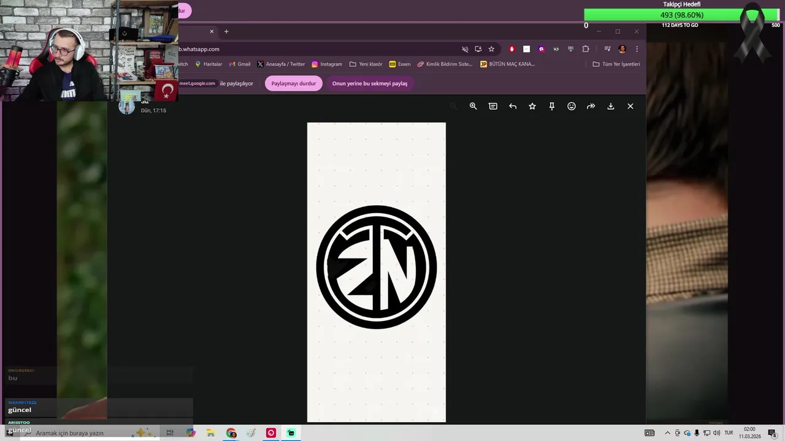This screenshot has width=785, height=441.
Task: Close the WhatsApp image viewer
Action: click(x=630, y=106)
